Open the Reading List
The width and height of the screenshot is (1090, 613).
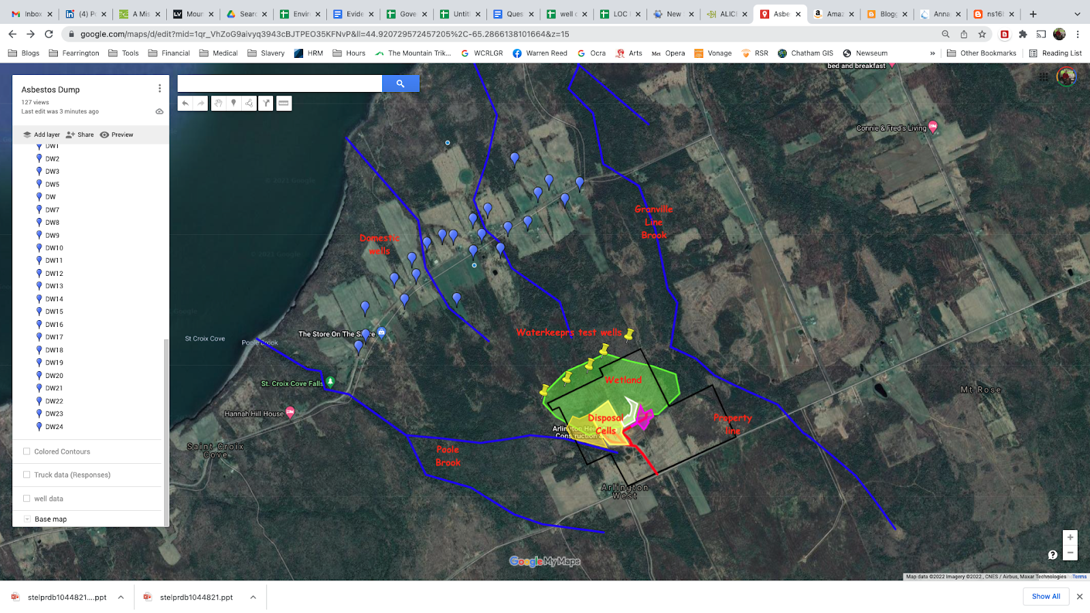coord(1055,53)
